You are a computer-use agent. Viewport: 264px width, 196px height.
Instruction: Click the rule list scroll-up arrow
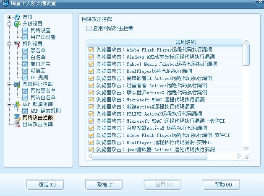click(x=246, y=41)
